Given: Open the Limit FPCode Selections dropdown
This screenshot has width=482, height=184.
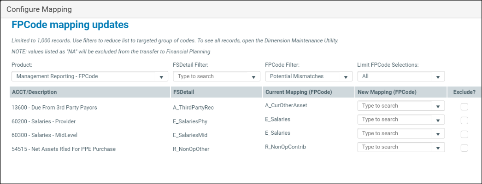Looking at the screenshot, I should (x=401, y=76).
